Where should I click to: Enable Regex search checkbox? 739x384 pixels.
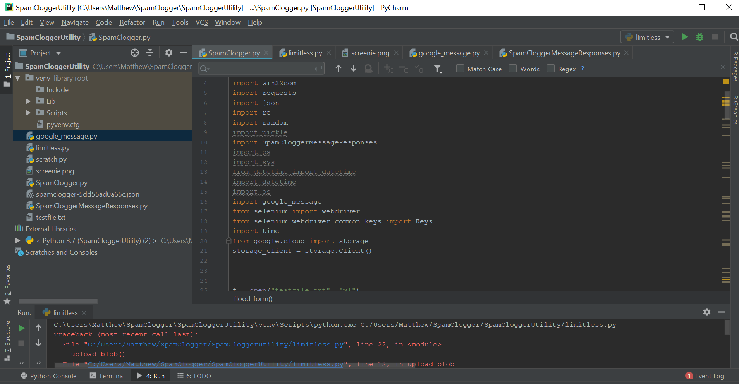[x=550, y=69]
